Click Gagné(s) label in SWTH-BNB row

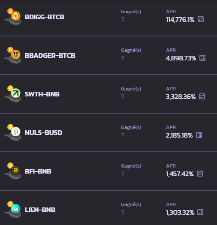pyautogui.click(x=131, y=89)
